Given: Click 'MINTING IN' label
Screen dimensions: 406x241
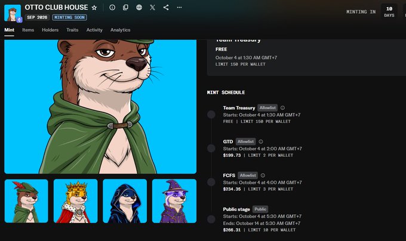Looking at the screenshot, I should coord(361,12).
